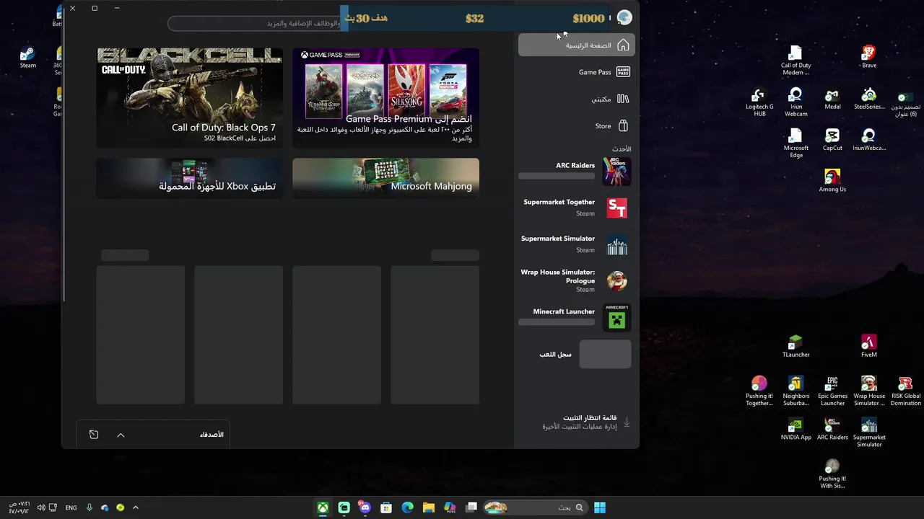Open File Explorer from taskbar
Viewport: 924px width, 519px height.
[429, 507]
